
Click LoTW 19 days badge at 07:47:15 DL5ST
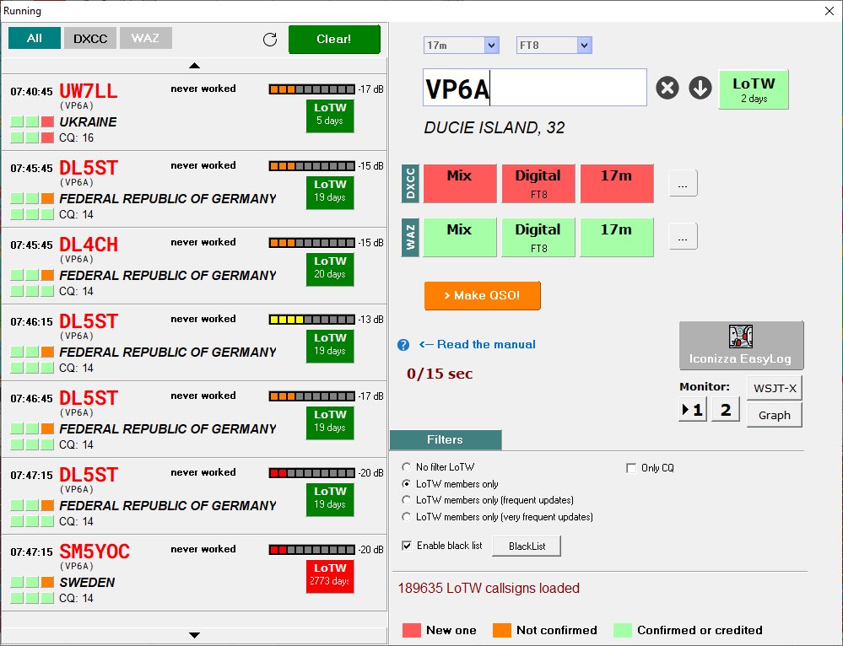[330, 500]
